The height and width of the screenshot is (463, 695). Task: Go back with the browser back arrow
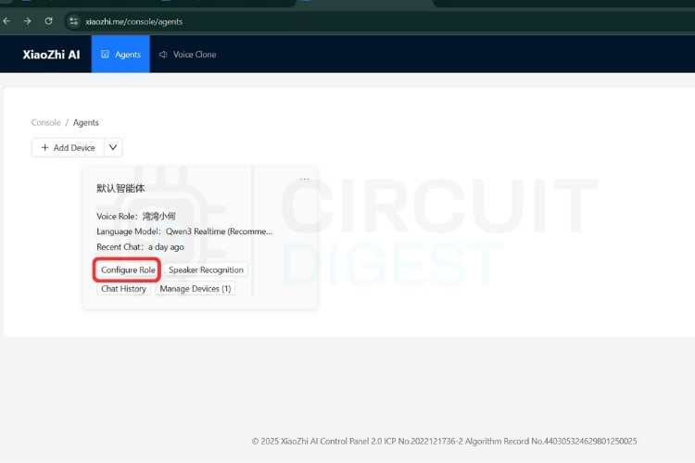(6, 21)
